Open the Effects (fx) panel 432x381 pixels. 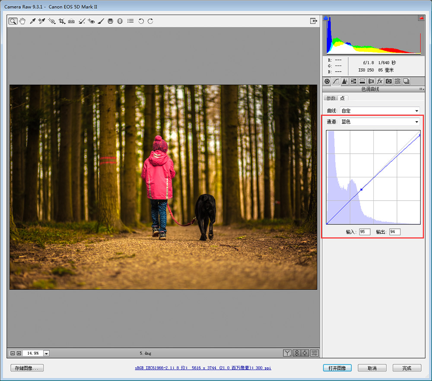[380, 81]
